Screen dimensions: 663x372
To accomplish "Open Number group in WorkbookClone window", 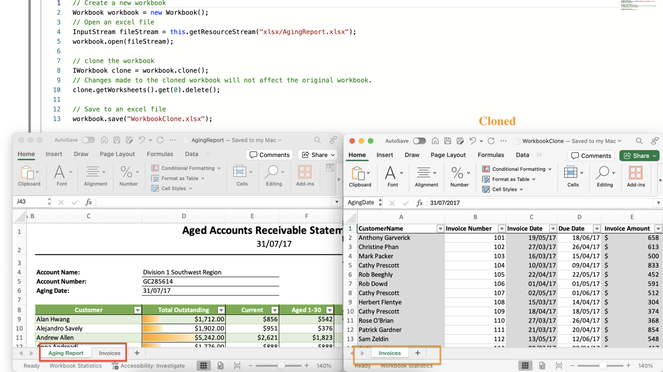I will point(460,177).
